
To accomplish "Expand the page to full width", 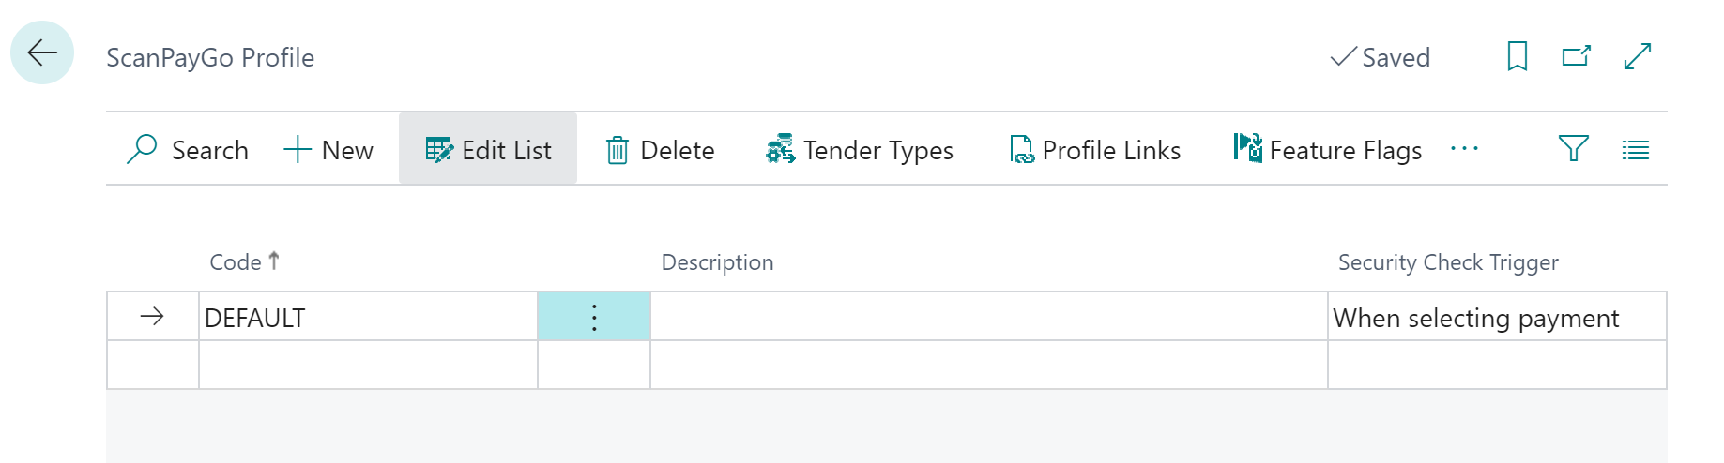I will [1638, 57].
